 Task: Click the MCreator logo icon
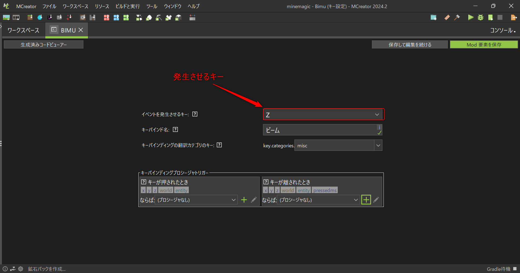coord(6,6)
